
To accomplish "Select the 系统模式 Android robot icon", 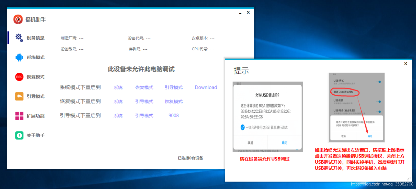I will tap(19, 57).
